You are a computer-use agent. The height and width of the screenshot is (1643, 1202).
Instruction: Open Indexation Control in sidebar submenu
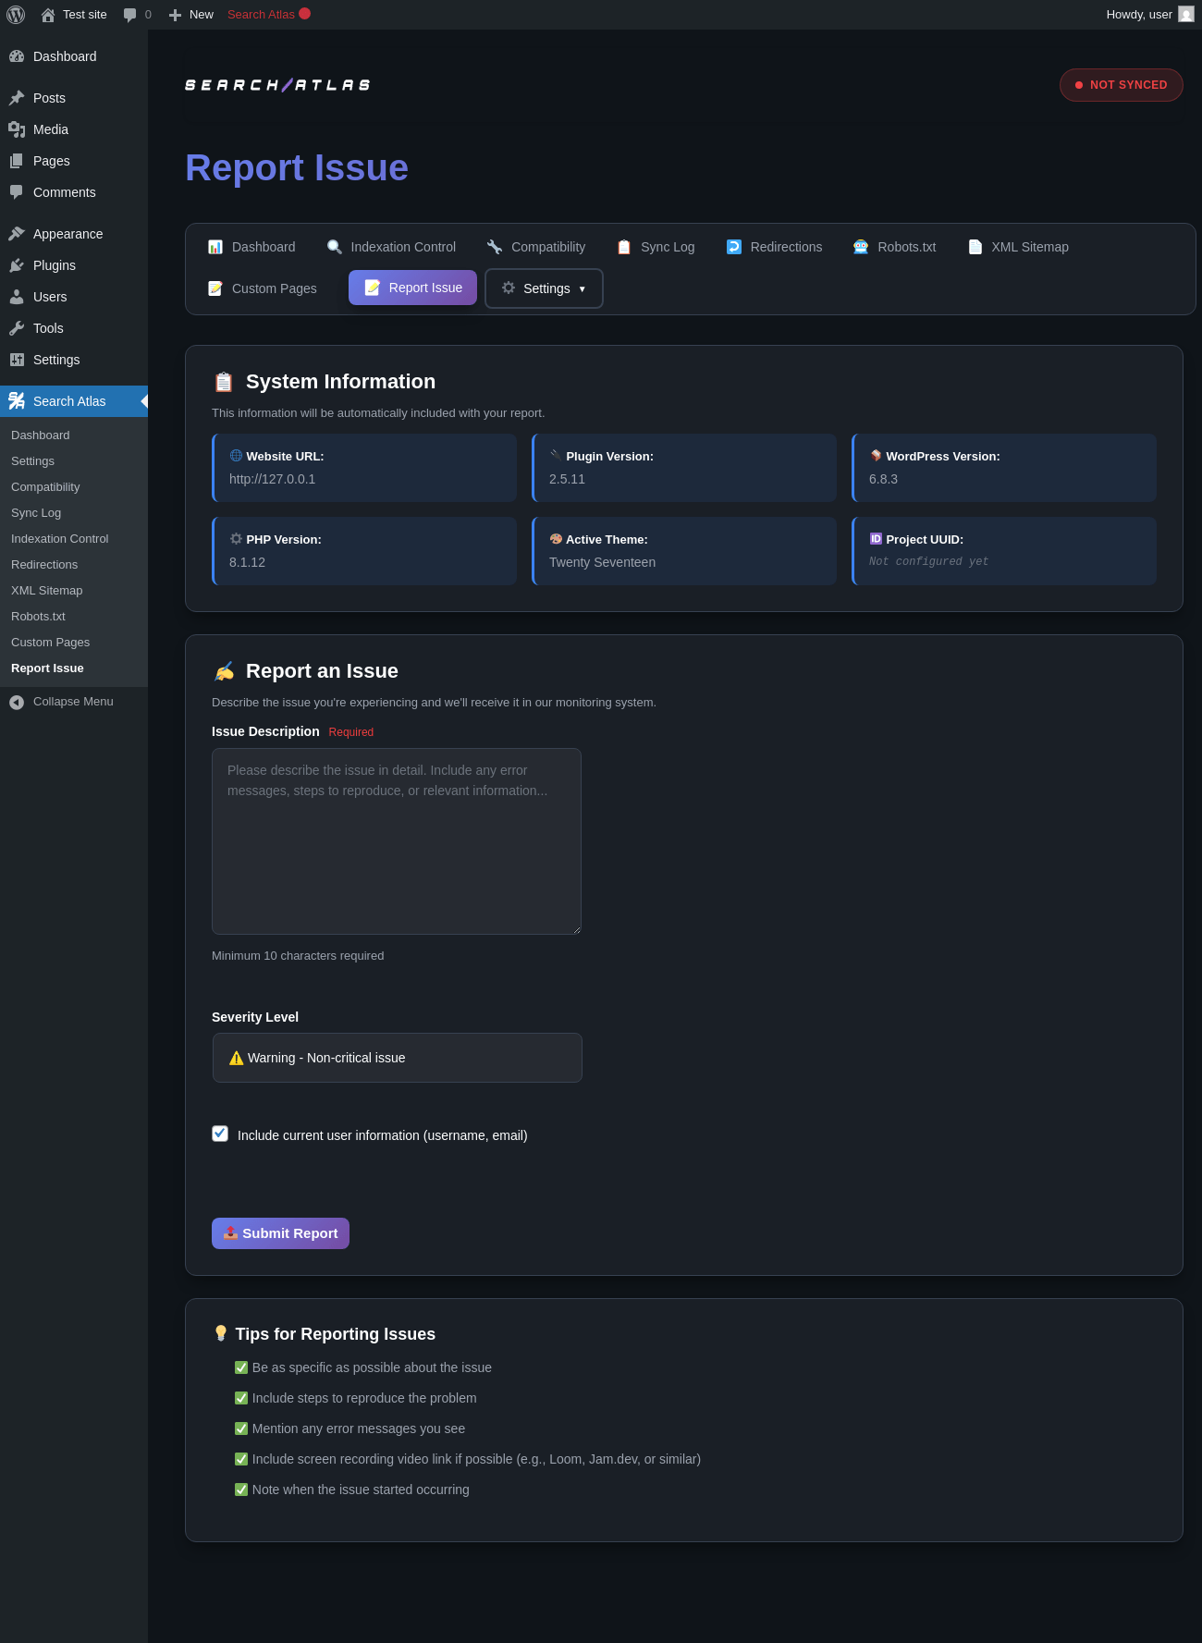tap(60, 539)
